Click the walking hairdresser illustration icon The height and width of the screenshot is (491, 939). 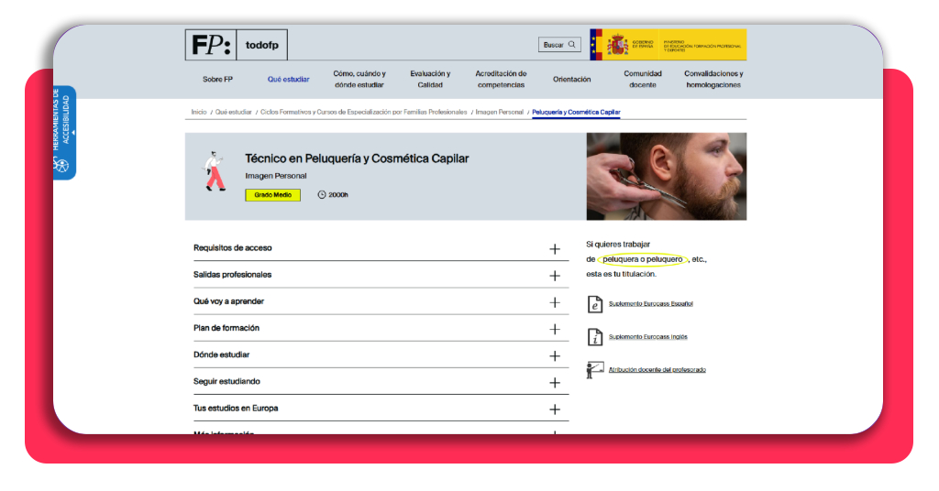click(215, 171)
